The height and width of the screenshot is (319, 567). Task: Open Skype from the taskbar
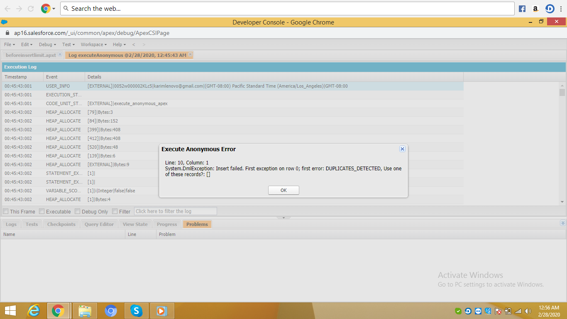136,311
